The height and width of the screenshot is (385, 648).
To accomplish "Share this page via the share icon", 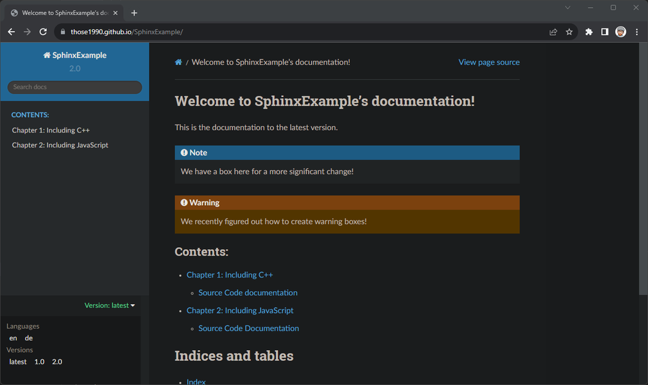I will pyautogui.click(x=553, y=32).
